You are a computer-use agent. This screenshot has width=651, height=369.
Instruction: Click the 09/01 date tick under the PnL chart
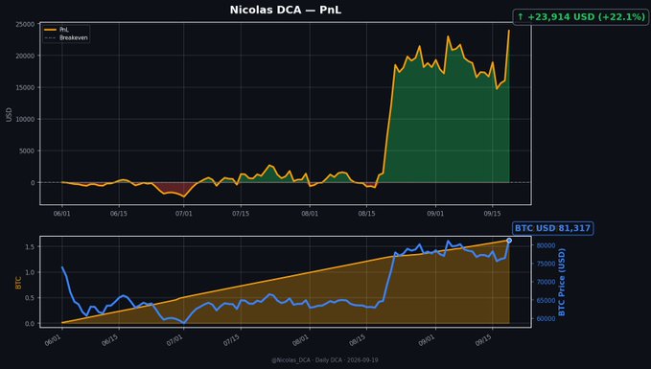[x=435, y=214]
